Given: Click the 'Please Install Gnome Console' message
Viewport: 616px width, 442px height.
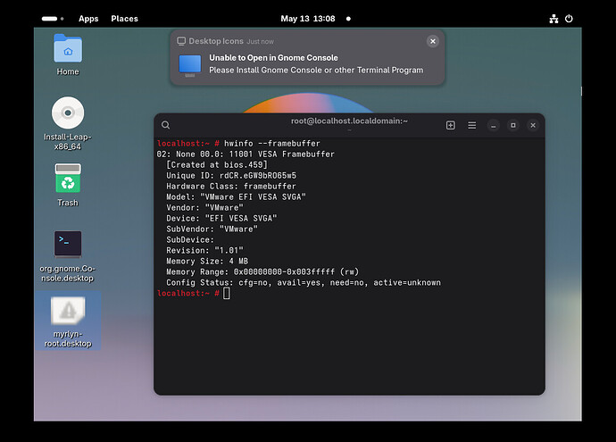Looking at the screenshot, I should [316, 70].
